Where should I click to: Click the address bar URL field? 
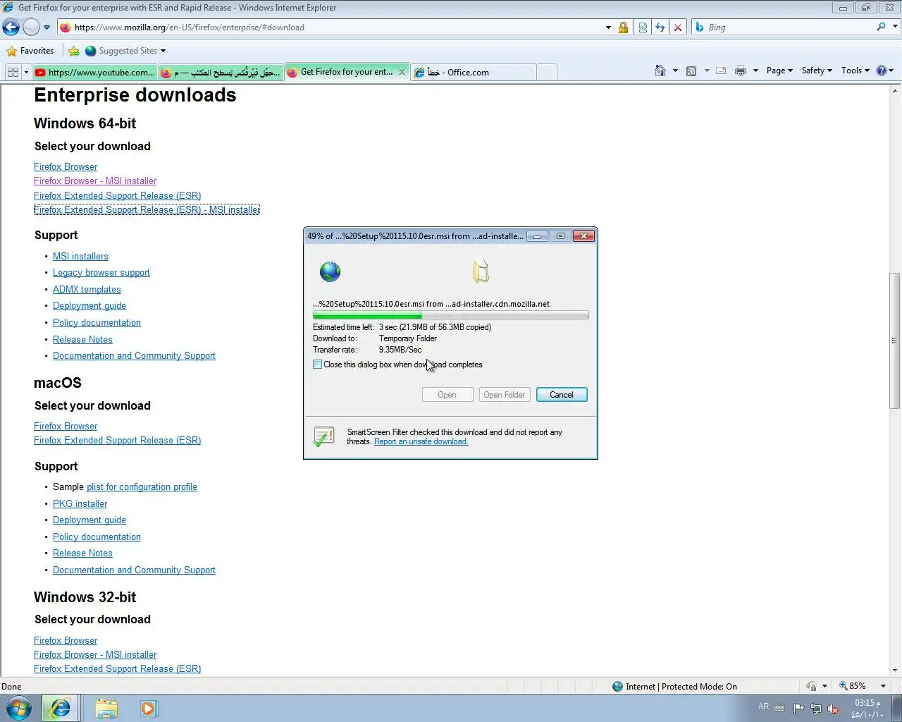330,27
